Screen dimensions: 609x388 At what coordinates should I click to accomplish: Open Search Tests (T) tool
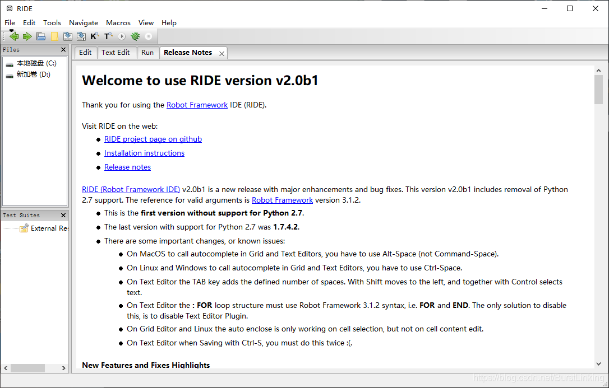(x=108, y=36)
